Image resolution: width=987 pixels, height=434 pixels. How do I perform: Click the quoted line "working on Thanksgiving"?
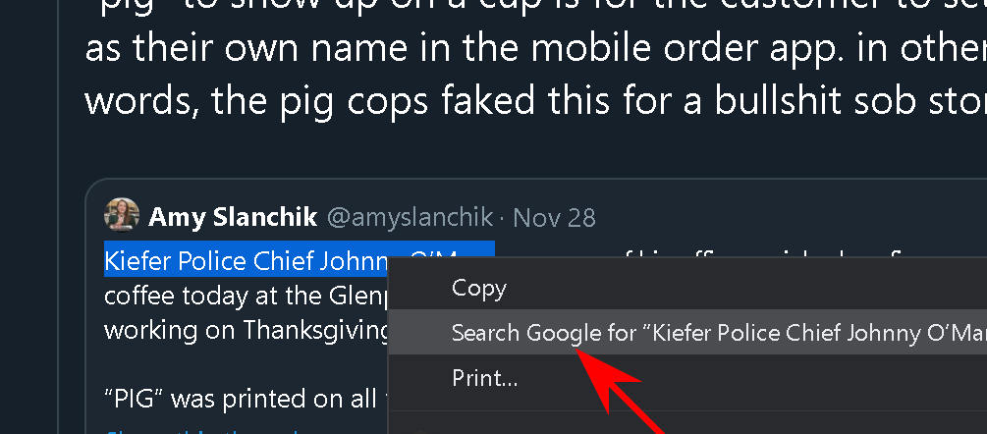point(246,329)
